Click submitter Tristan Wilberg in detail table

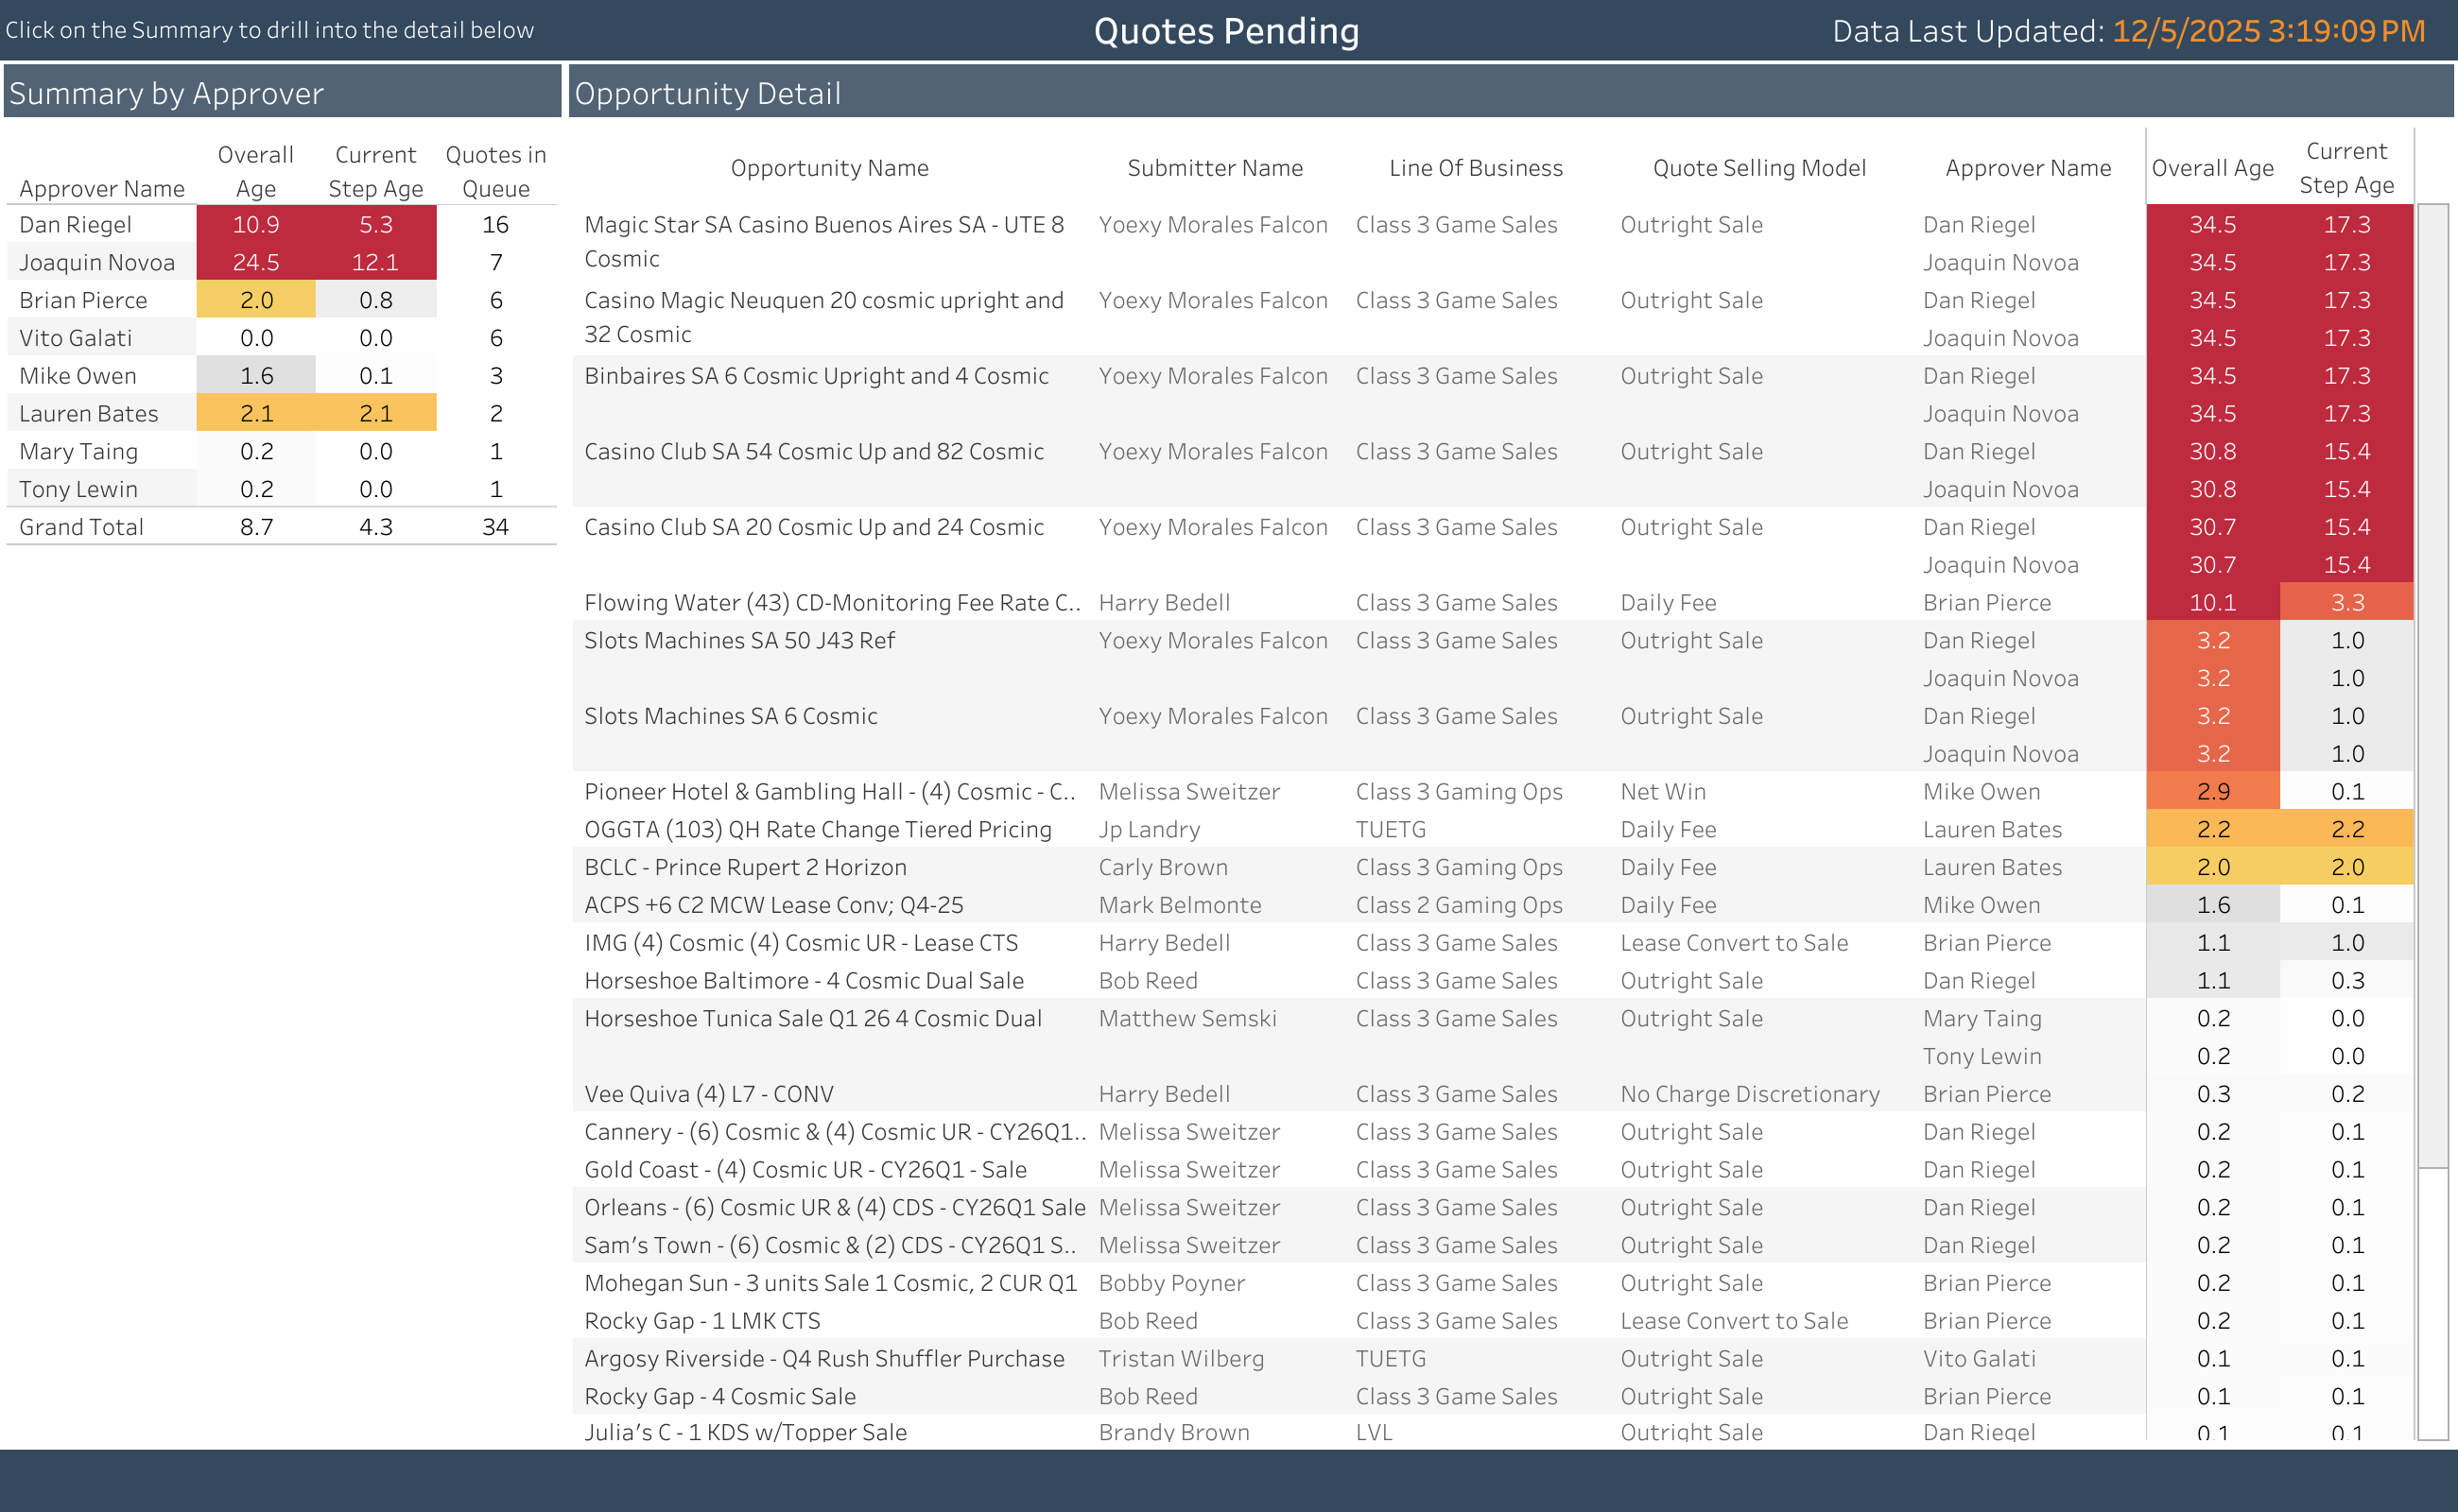click(1181, 1359)
